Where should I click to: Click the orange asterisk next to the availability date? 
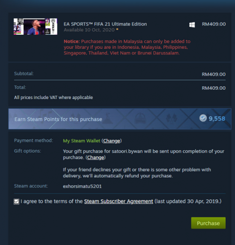(x=117, y=29)
